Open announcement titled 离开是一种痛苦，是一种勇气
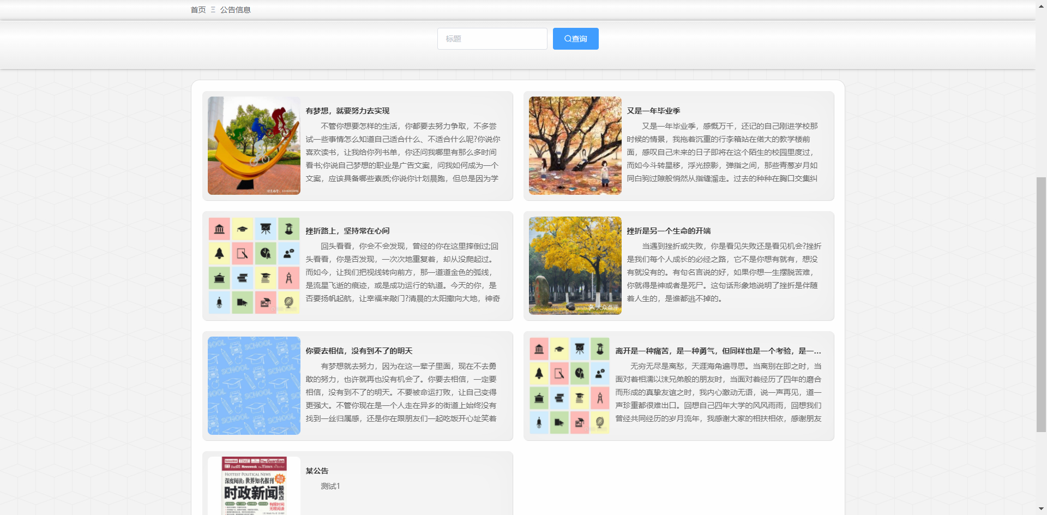The height and width of the screenshot is (515, 1047). [718, 351]
